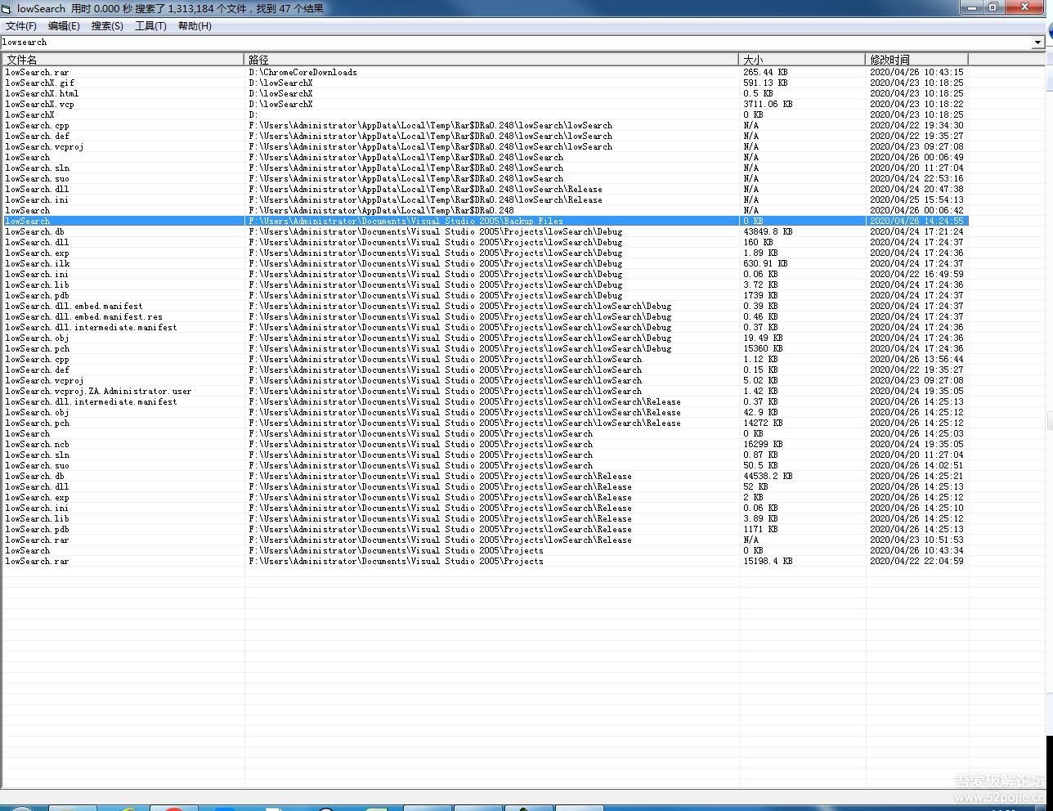The image size is (1053, 811).
Task: Sort results by the 大小 column header
Action: 802,60
